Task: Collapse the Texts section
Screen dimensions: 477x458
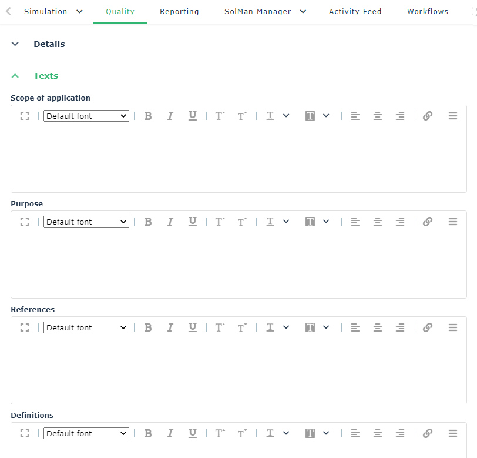Action: tap(15, 76)
